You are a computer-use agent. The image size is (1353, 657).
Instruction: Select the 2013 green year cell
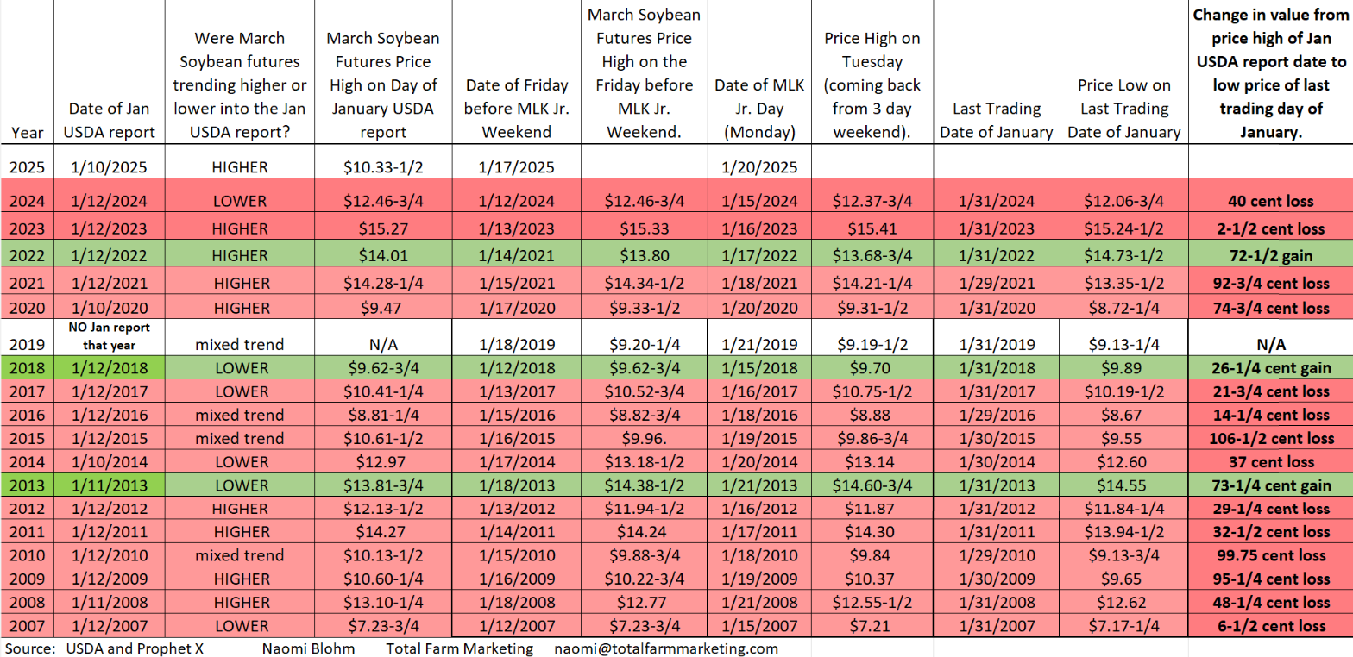28,485
